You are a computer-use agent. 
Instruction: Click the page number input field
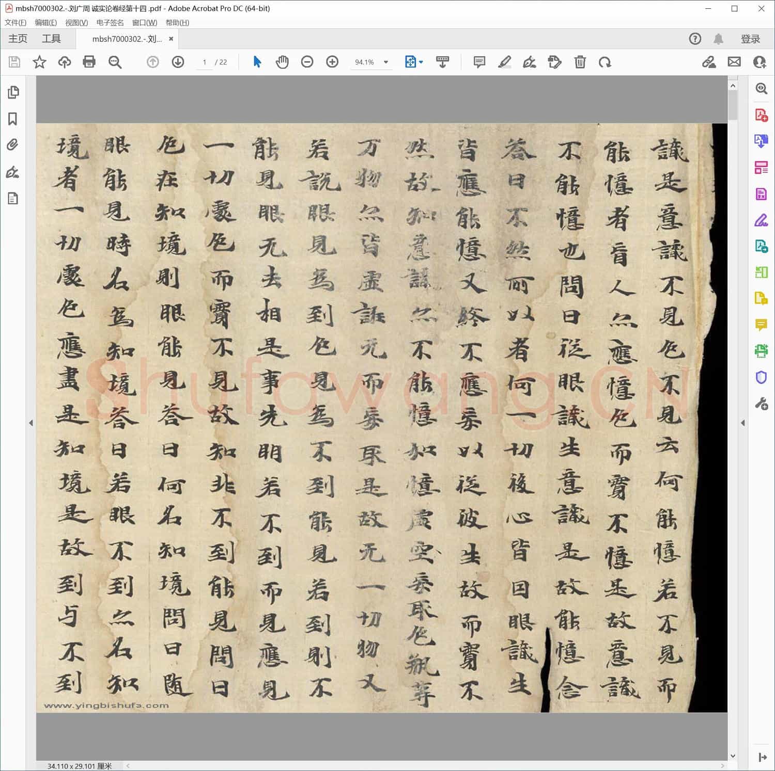(x=205, y=62)
